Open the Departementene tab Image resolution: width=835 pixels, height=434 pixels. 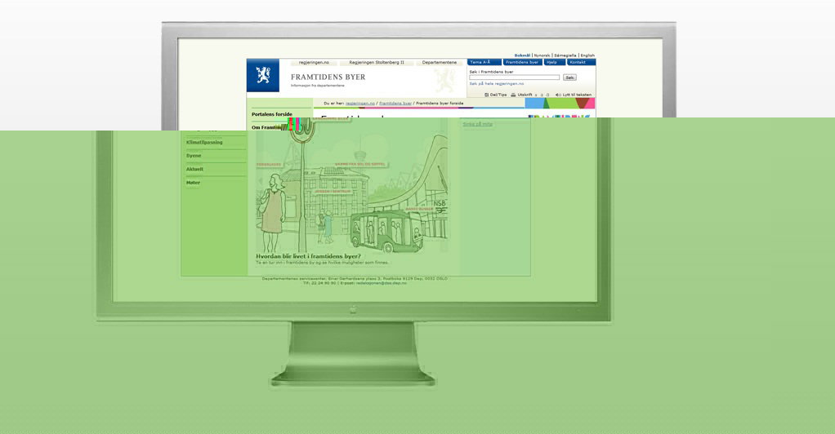pyautogui.click(x=440, y=62)
